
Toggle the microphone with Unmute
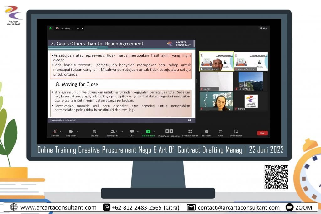[55, 132]
